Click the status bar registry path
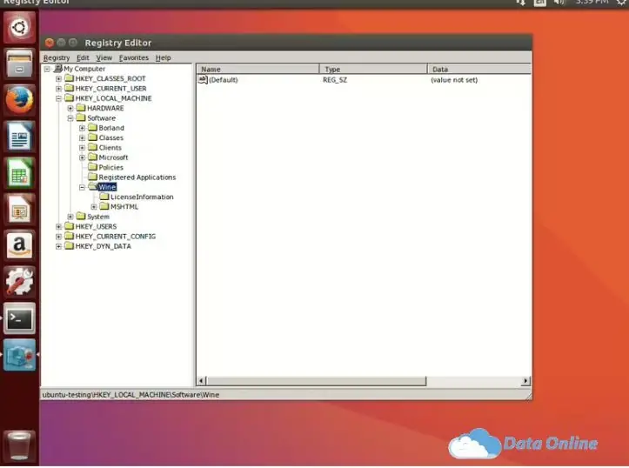 coord(130,395)
